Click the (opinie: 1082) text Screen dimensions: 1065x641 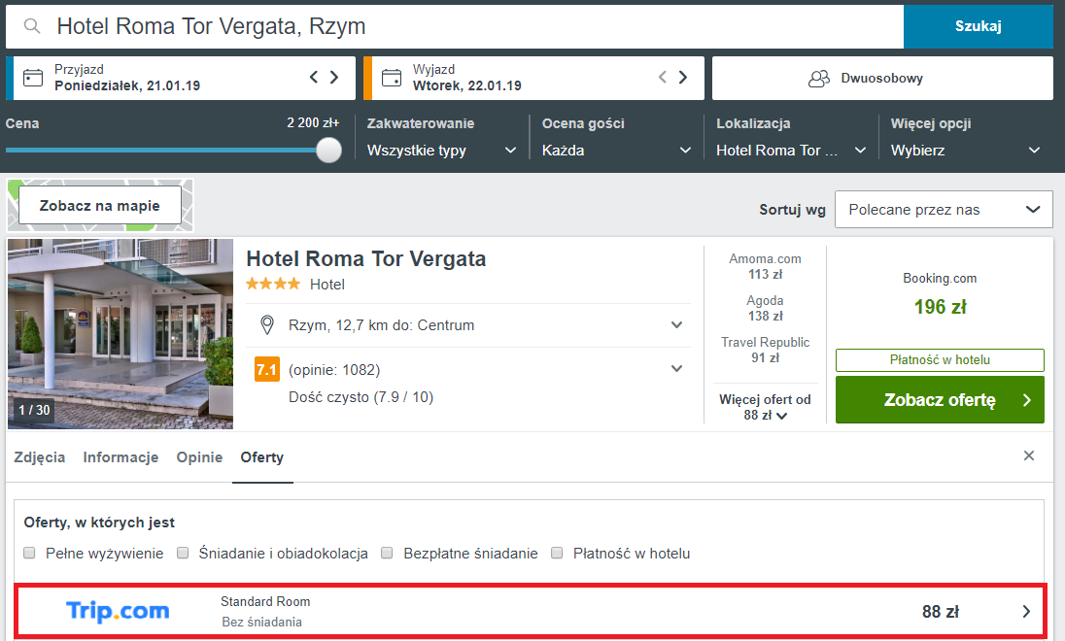[334, 370]
